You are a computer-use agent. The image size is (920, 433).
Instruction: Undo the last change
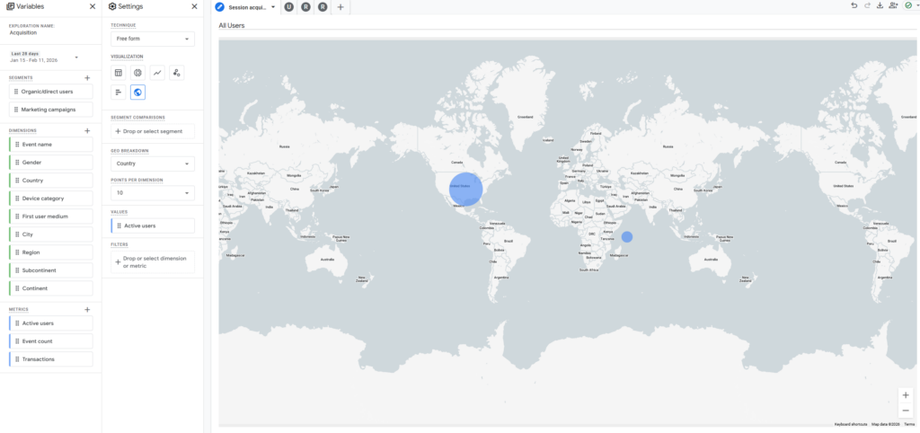854,6
